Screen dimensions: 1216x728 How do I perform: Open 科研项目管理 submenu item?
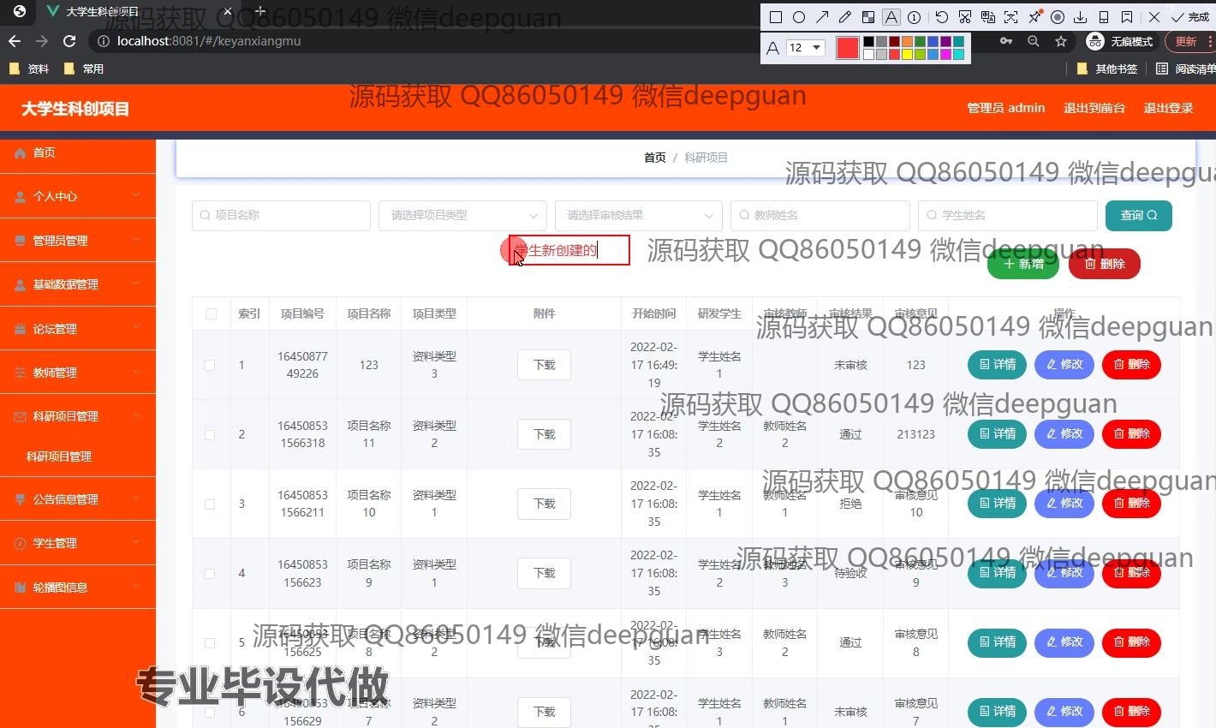(x=59, y=456)
